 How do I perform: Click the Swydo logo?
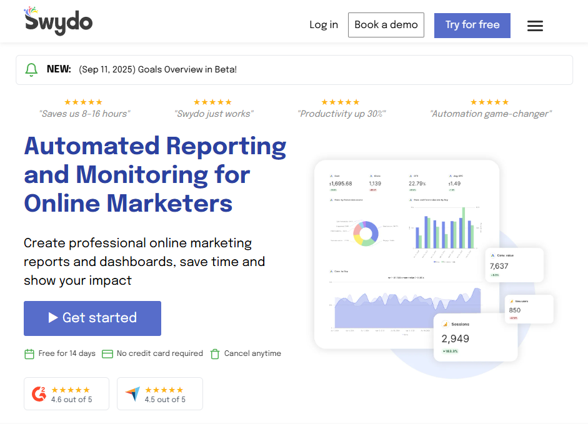coord(58,21)
